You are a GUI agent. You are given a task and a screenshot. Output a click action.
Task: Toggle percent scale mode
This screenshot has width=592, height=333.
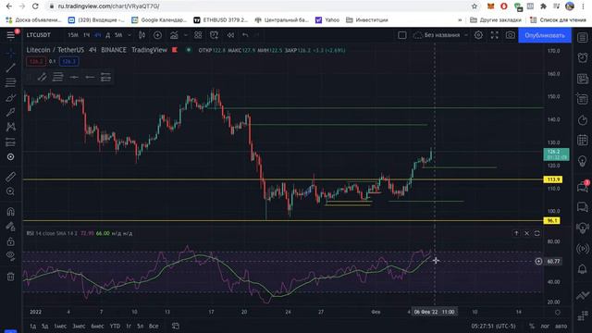click(532, 327)
